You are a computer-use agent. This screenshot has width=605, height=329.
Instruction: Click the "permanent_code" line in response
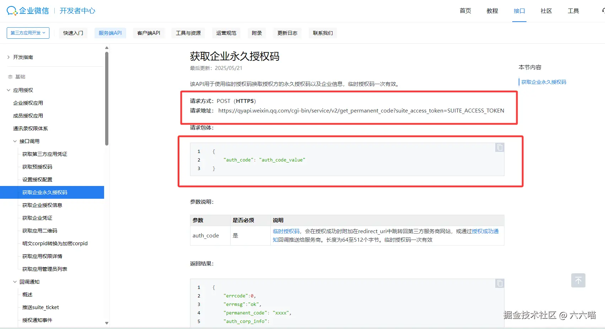(x=258, y=313)
